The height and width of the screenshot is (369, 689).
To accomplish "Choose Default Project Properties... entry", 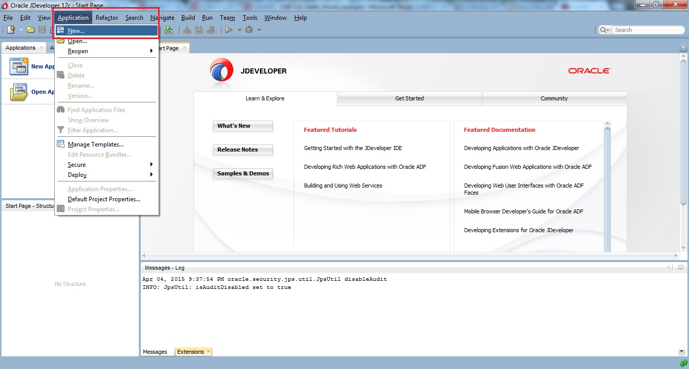I will tap(106, 199).
